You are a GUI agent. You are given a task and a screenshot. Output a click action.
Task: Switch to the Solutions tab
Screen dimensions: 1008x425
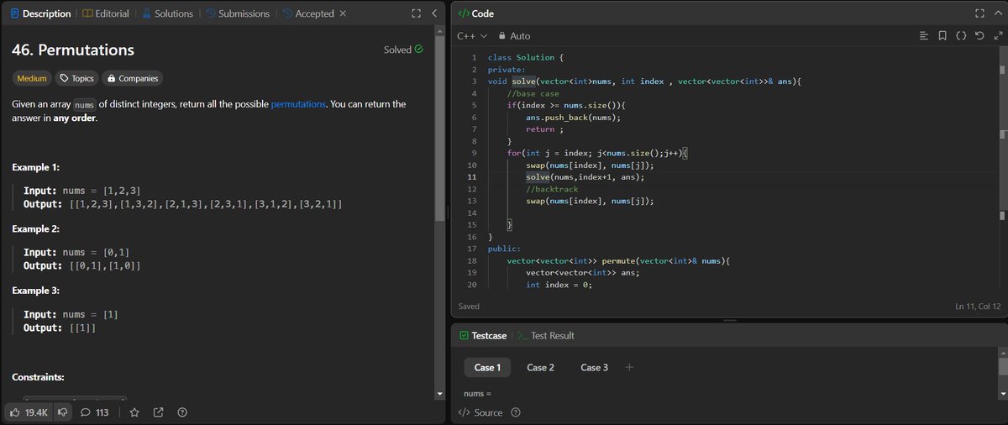(167, 13)
